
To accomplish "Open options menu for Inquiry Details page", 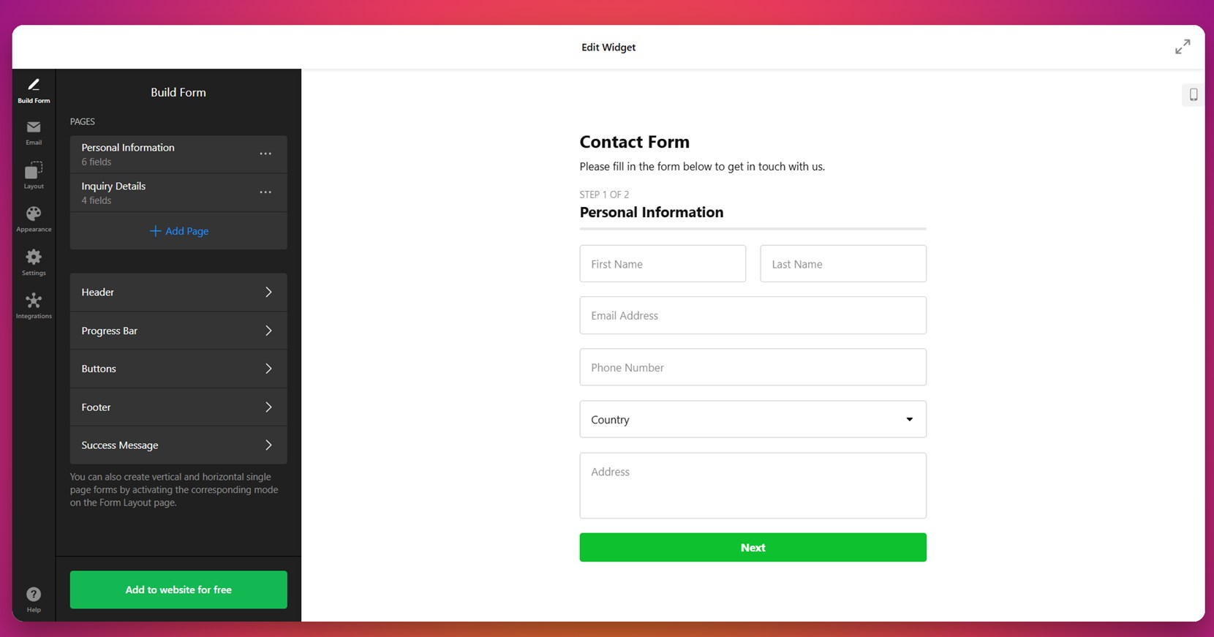I will 265,192.
